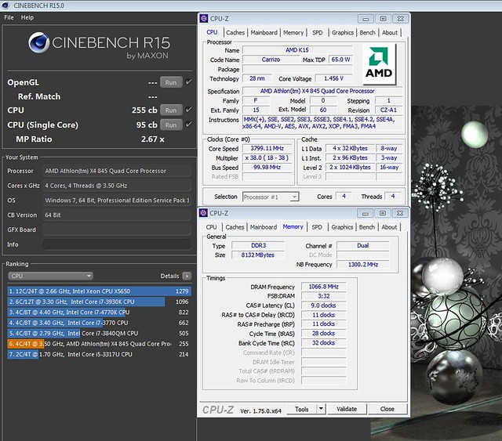502x441 pixels.
Task: Open the File menu in Cinebench
Action: pos(9,17)
